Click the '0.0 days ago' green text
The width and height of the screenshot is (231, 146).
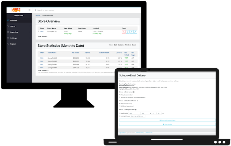click(97, 34)
